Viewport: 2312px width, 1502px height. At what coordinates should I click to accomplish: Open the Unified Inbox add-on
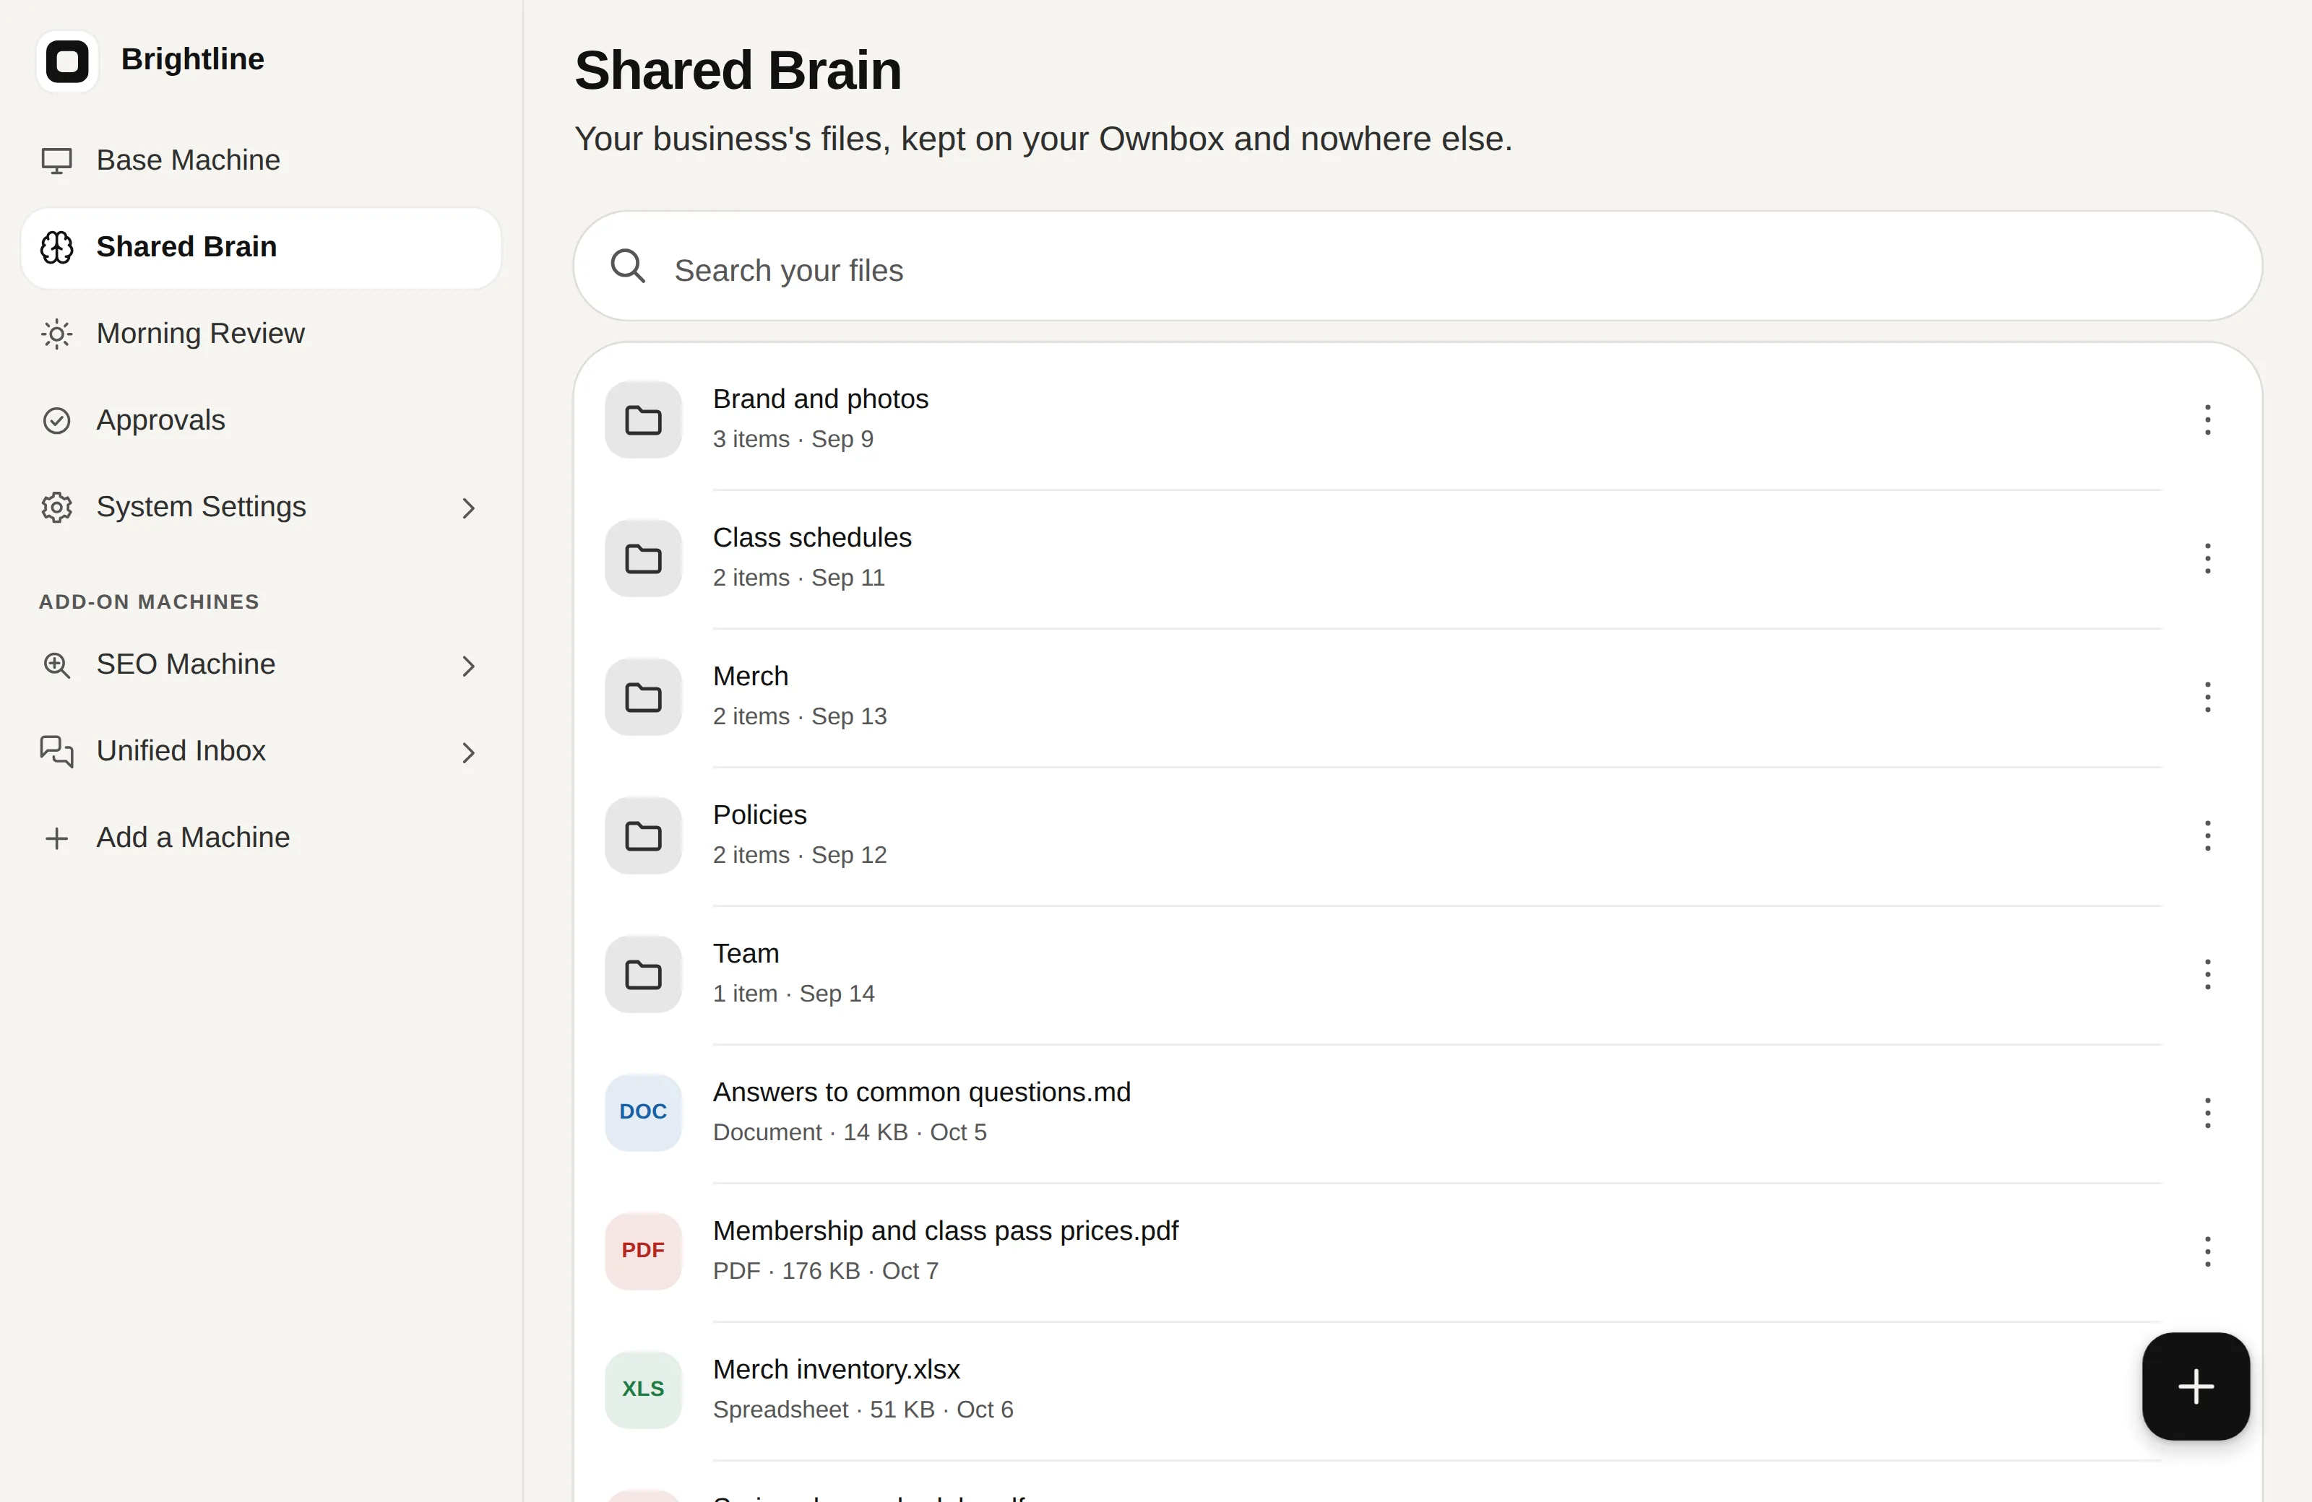point(260,752)
